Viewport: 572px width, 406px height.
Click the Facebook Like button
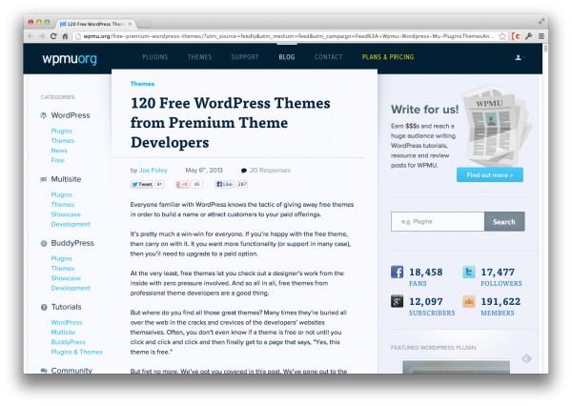point(224,184)
